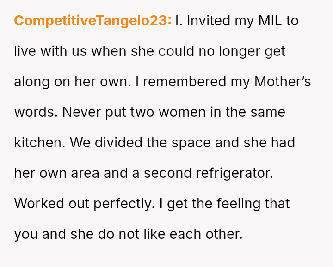Click the word "words." starting fourth line
The width and height of the screenshot is (333, 267).
pos(36,112)
